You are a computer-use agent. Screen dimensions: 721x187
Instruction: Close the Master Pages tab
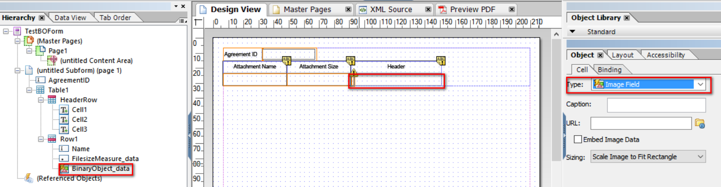point(348,9)
